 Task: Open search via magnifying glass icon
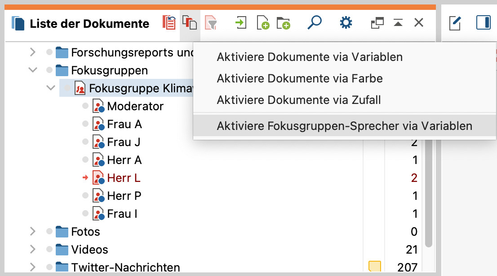click(x=315, y=23)
